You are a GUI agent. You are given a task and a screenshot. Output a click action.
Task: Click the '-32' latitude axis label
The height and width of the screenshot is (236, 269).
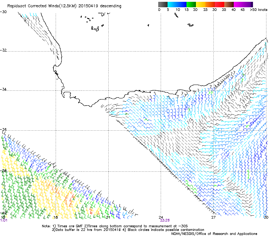pos(3,50)
